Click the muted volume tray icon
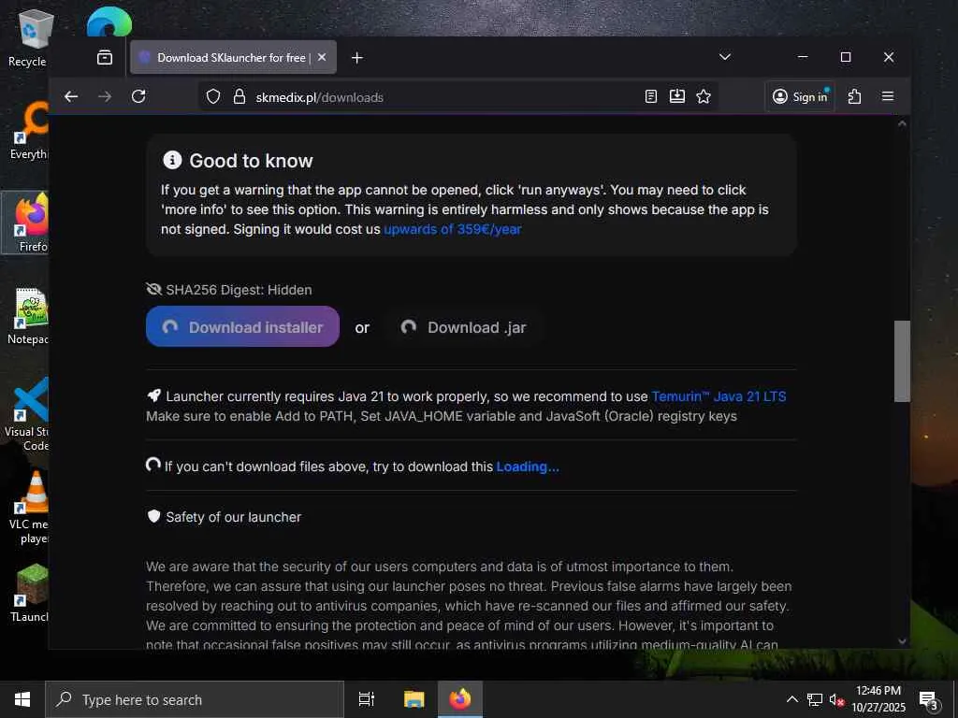958x718 pixels. pos(836,700)
